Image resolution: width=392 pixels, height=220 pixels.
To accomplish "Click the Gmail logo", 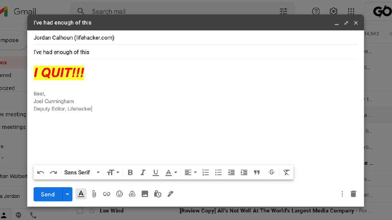I will coord(18,11).
